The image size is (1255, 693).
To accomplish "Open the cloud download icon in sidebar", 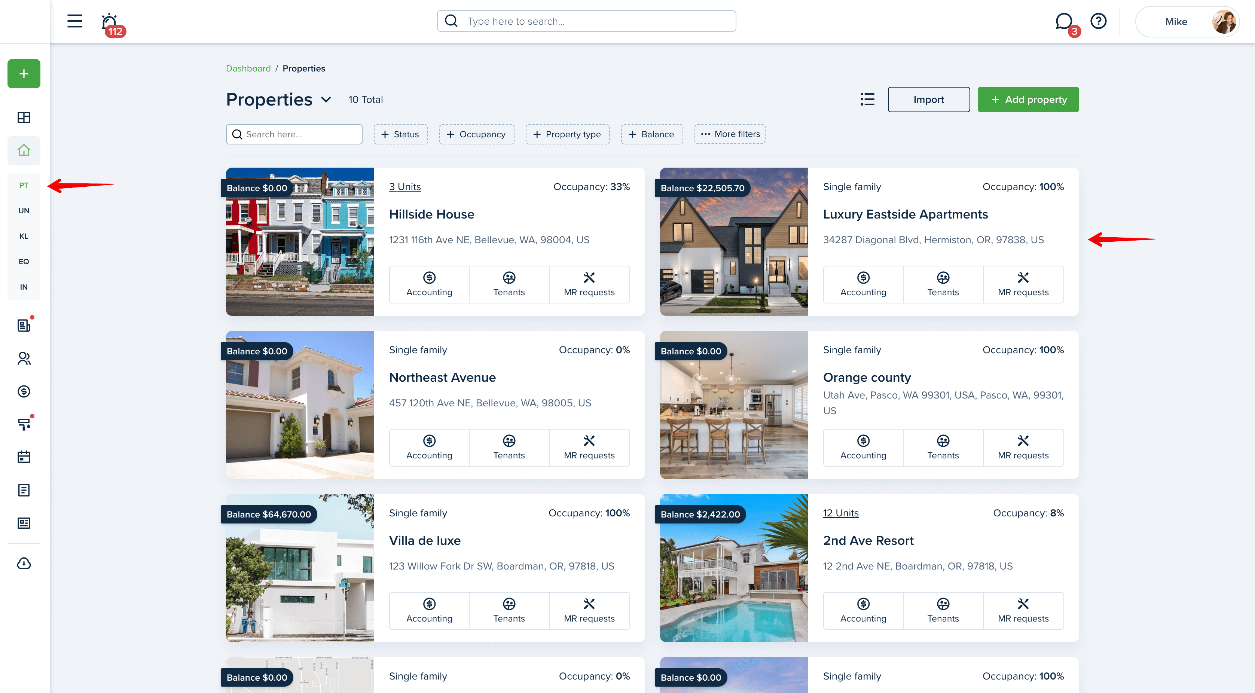I will (x=24, y=564).
